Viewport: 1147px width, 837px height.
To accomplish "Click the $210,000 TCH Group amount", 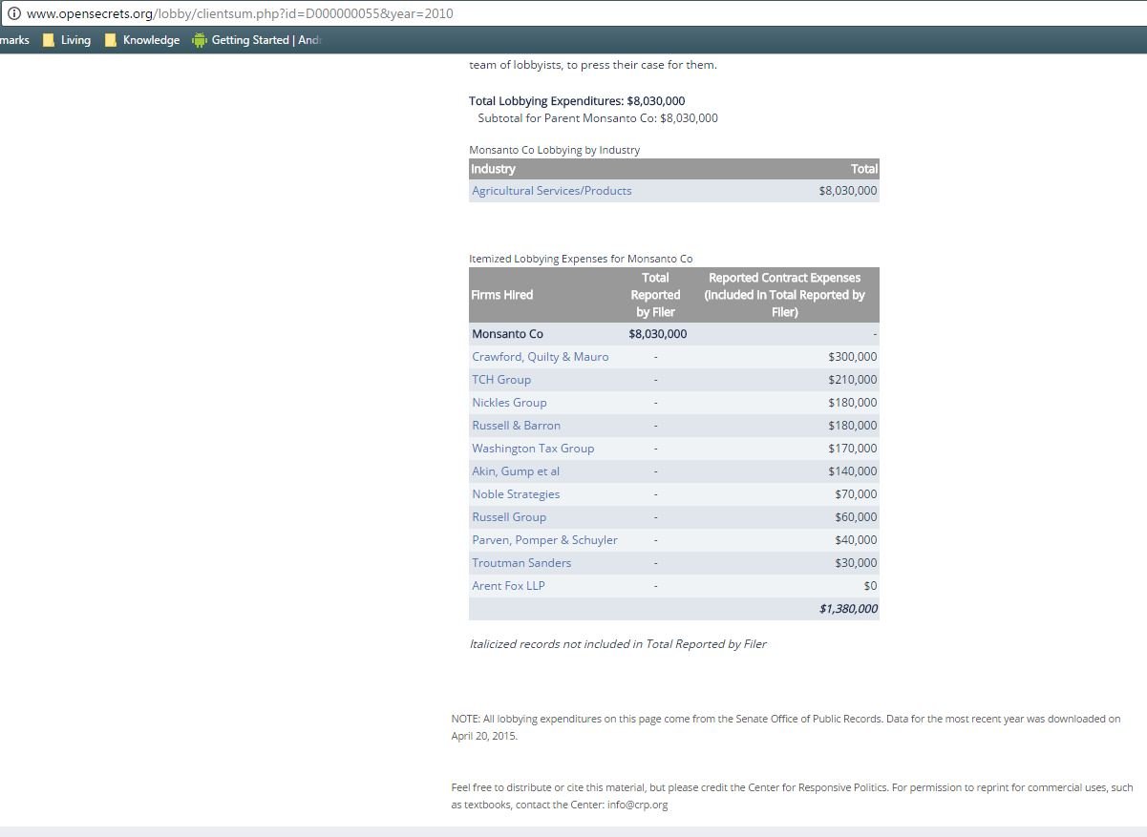I will pos(853,380).
